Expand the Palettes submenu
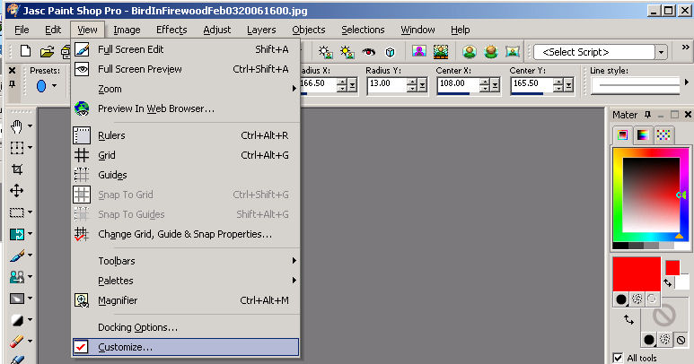 [x=115, y=281]
